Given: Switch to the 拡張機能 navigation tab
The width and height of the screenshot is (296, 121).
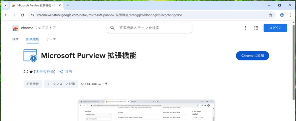Looking at the screenshot, I should 32,39.
